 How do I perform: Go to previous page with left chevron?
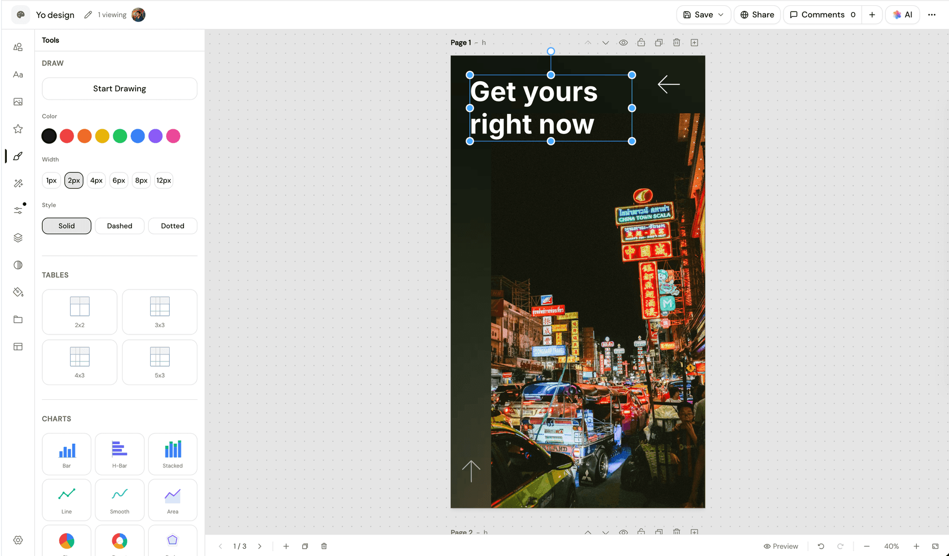tap(220, 547)
